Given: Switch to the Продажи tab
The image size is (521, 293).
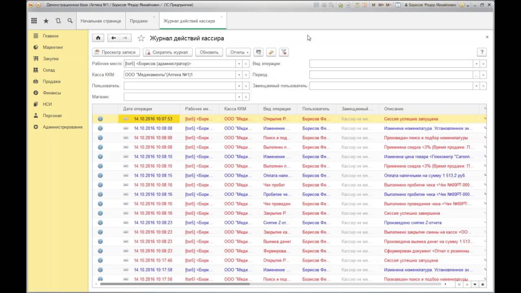Looking at the screenshot, I should (139, 21).
